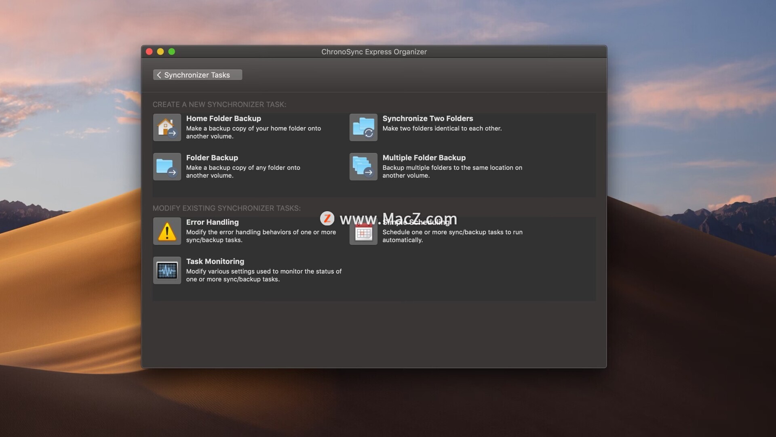The image size is (776, 437).
Task: Click the ChronoSync Express Organizer title bar
Action: point(374,52)
